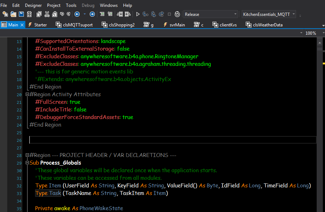Open the Edit menu
Screen dimensions: 325x212
pos(16,5)
